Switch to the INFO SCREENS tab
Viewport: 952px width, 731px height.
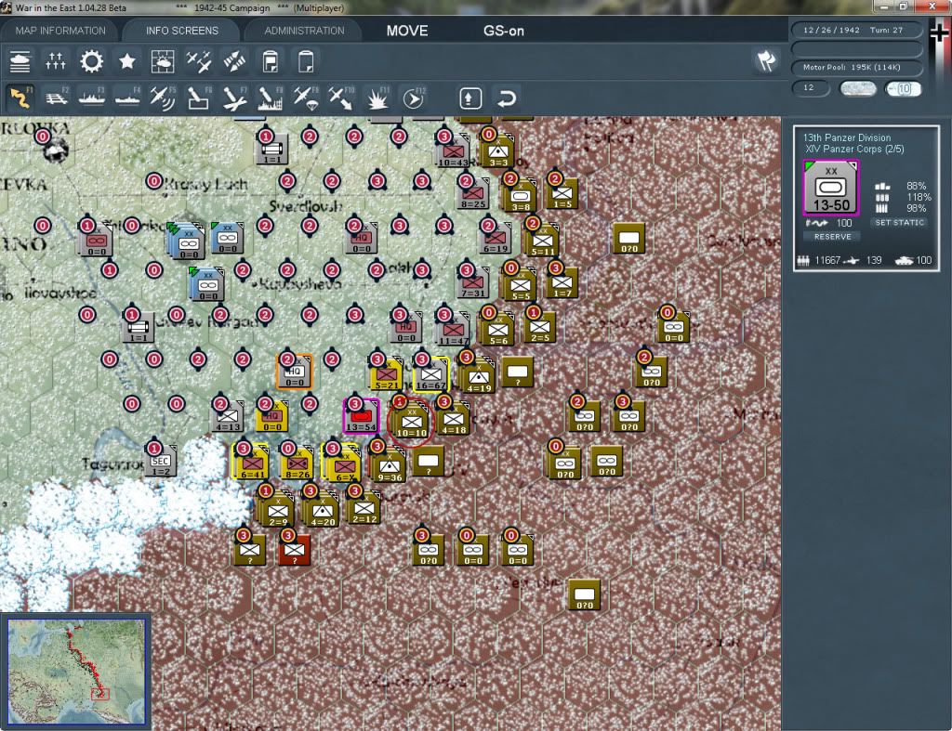coord(181,31)
